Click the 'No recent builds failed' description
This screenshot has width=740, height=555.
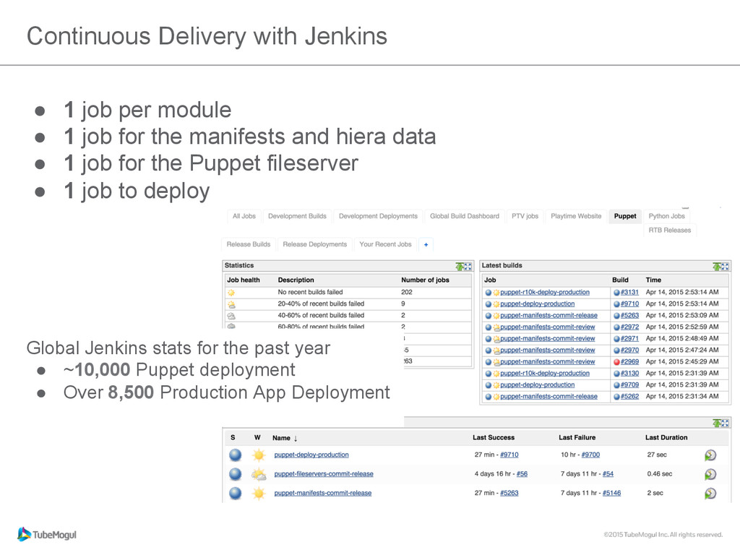pos(310,293)
